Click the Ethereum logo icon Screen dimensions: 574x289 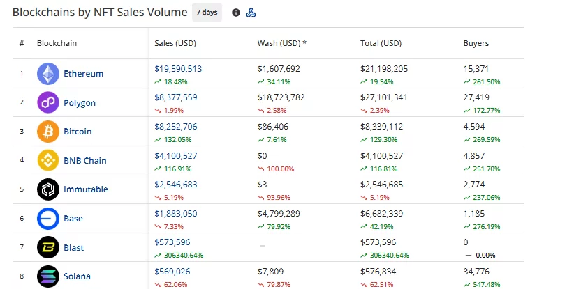click(48, 74)
